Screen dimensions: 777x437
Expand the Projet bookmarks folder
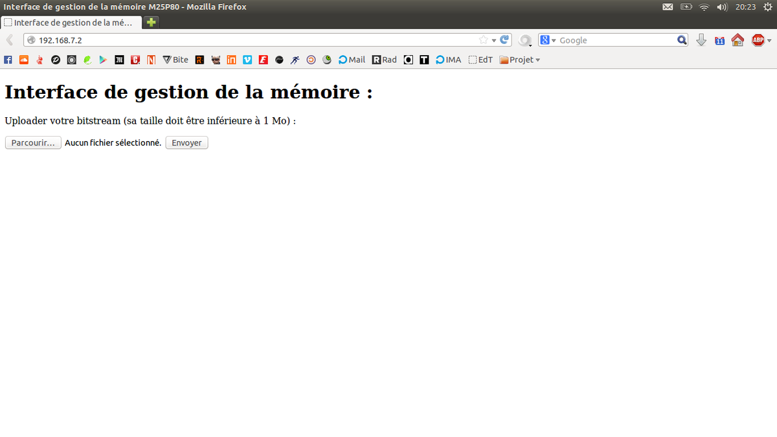point(519,60)
